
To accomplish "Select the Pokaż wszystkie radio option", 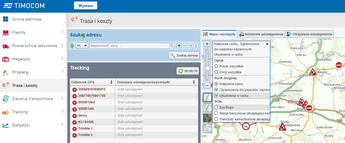I will click(216, 66).
